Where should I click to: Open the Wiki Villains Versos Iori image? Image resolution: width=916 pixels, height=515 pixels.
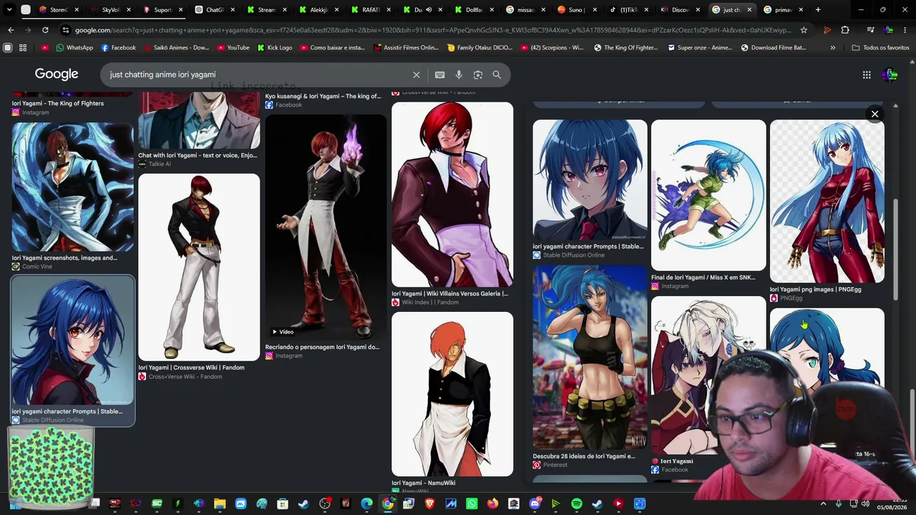pyautogui.click(x=452, y=195)
